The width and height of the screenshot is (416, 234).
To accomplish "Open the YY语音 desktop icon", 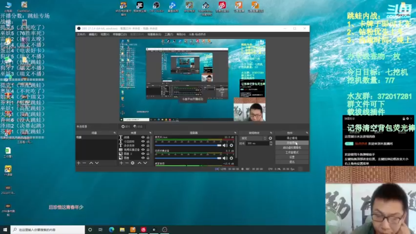I will tap(8, 171).
